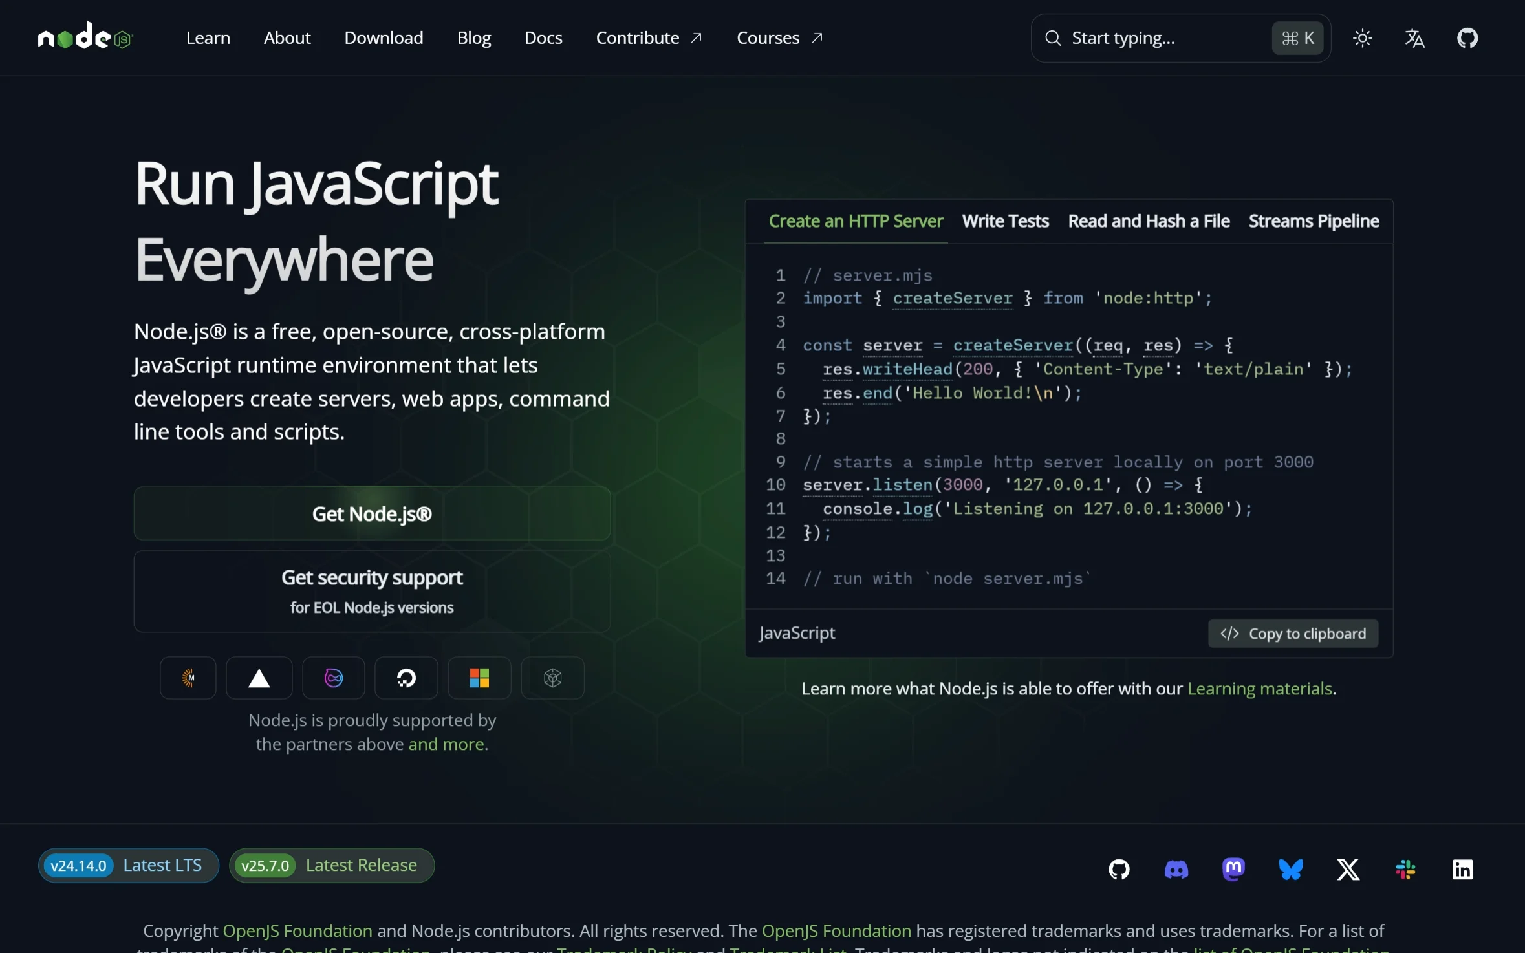Switch to the Streams Pipeline tab
This screenshot has width=1525, height=953.
1314,220
